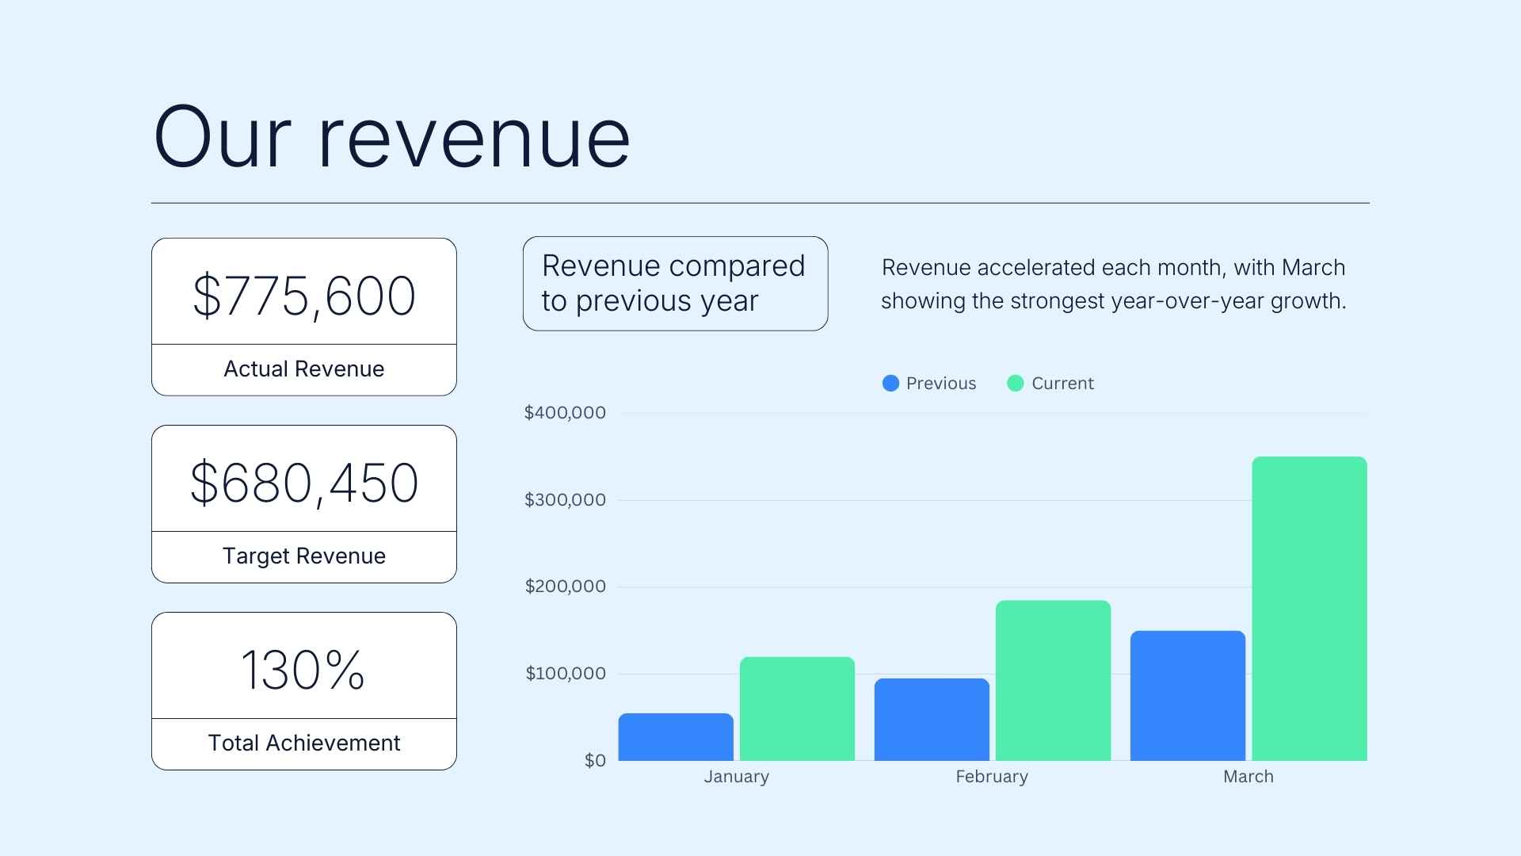Click the Revenue compared to previous year label
The width and height of the screenshot is (1521, 856).
(674, 283)
